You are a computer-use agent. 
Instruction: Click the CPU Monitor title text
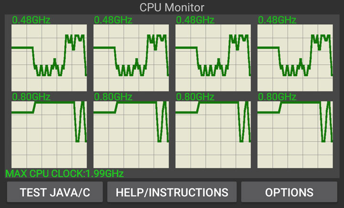172,8
